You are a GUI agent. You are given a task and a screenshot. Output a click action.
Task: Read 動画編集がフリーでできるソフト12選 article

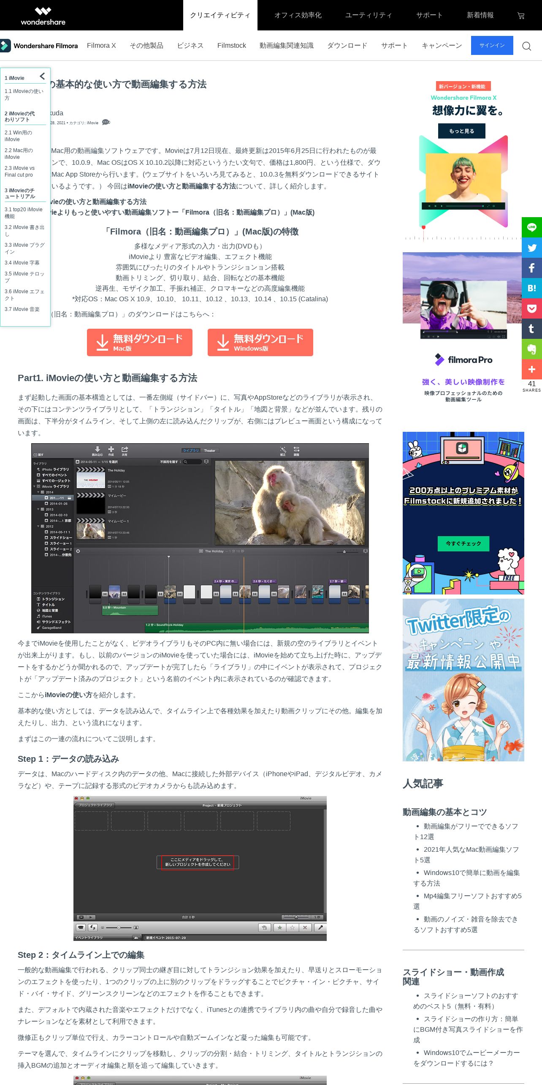point(466,831)
